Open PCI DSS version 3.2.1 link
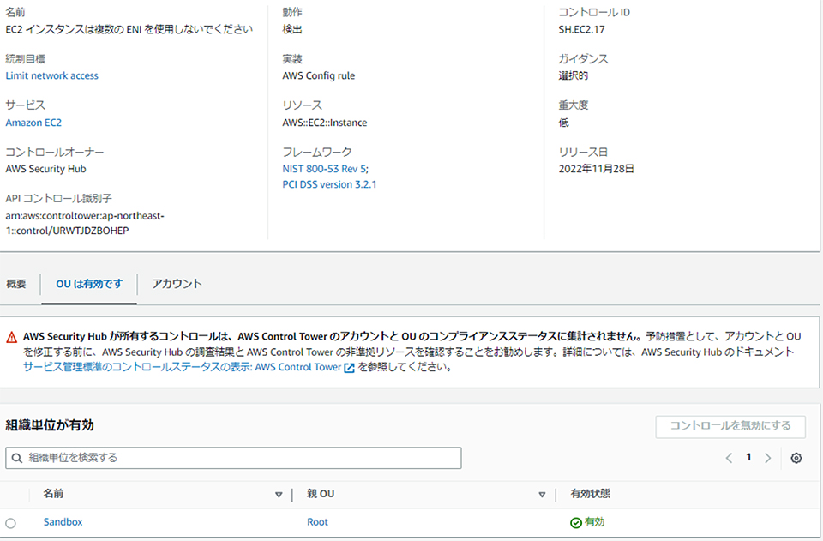Image resolution: width=823 pixels, height=541 pixels. click(x=329, y=184)
